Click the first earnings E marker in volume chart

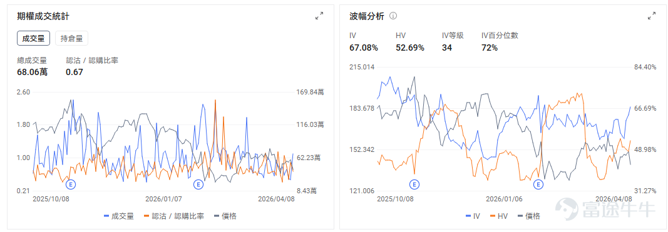click(x=70, y=184)
